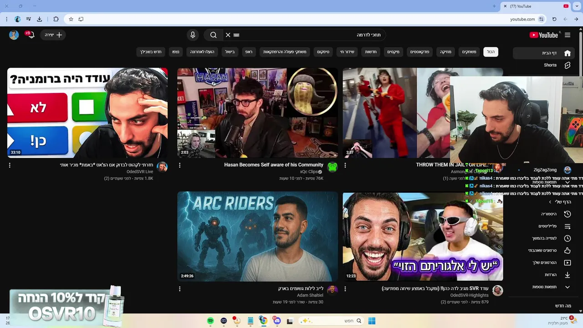This screenshot has width=583, height=328.
Task: Expand תוצאות נוספות under the library list
Action: coord(543,287)
